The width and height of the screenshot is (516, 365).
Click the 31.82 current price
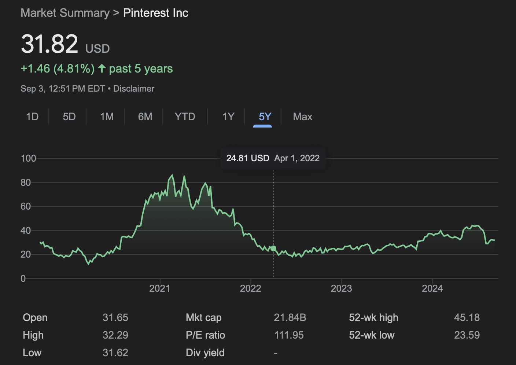49,44
